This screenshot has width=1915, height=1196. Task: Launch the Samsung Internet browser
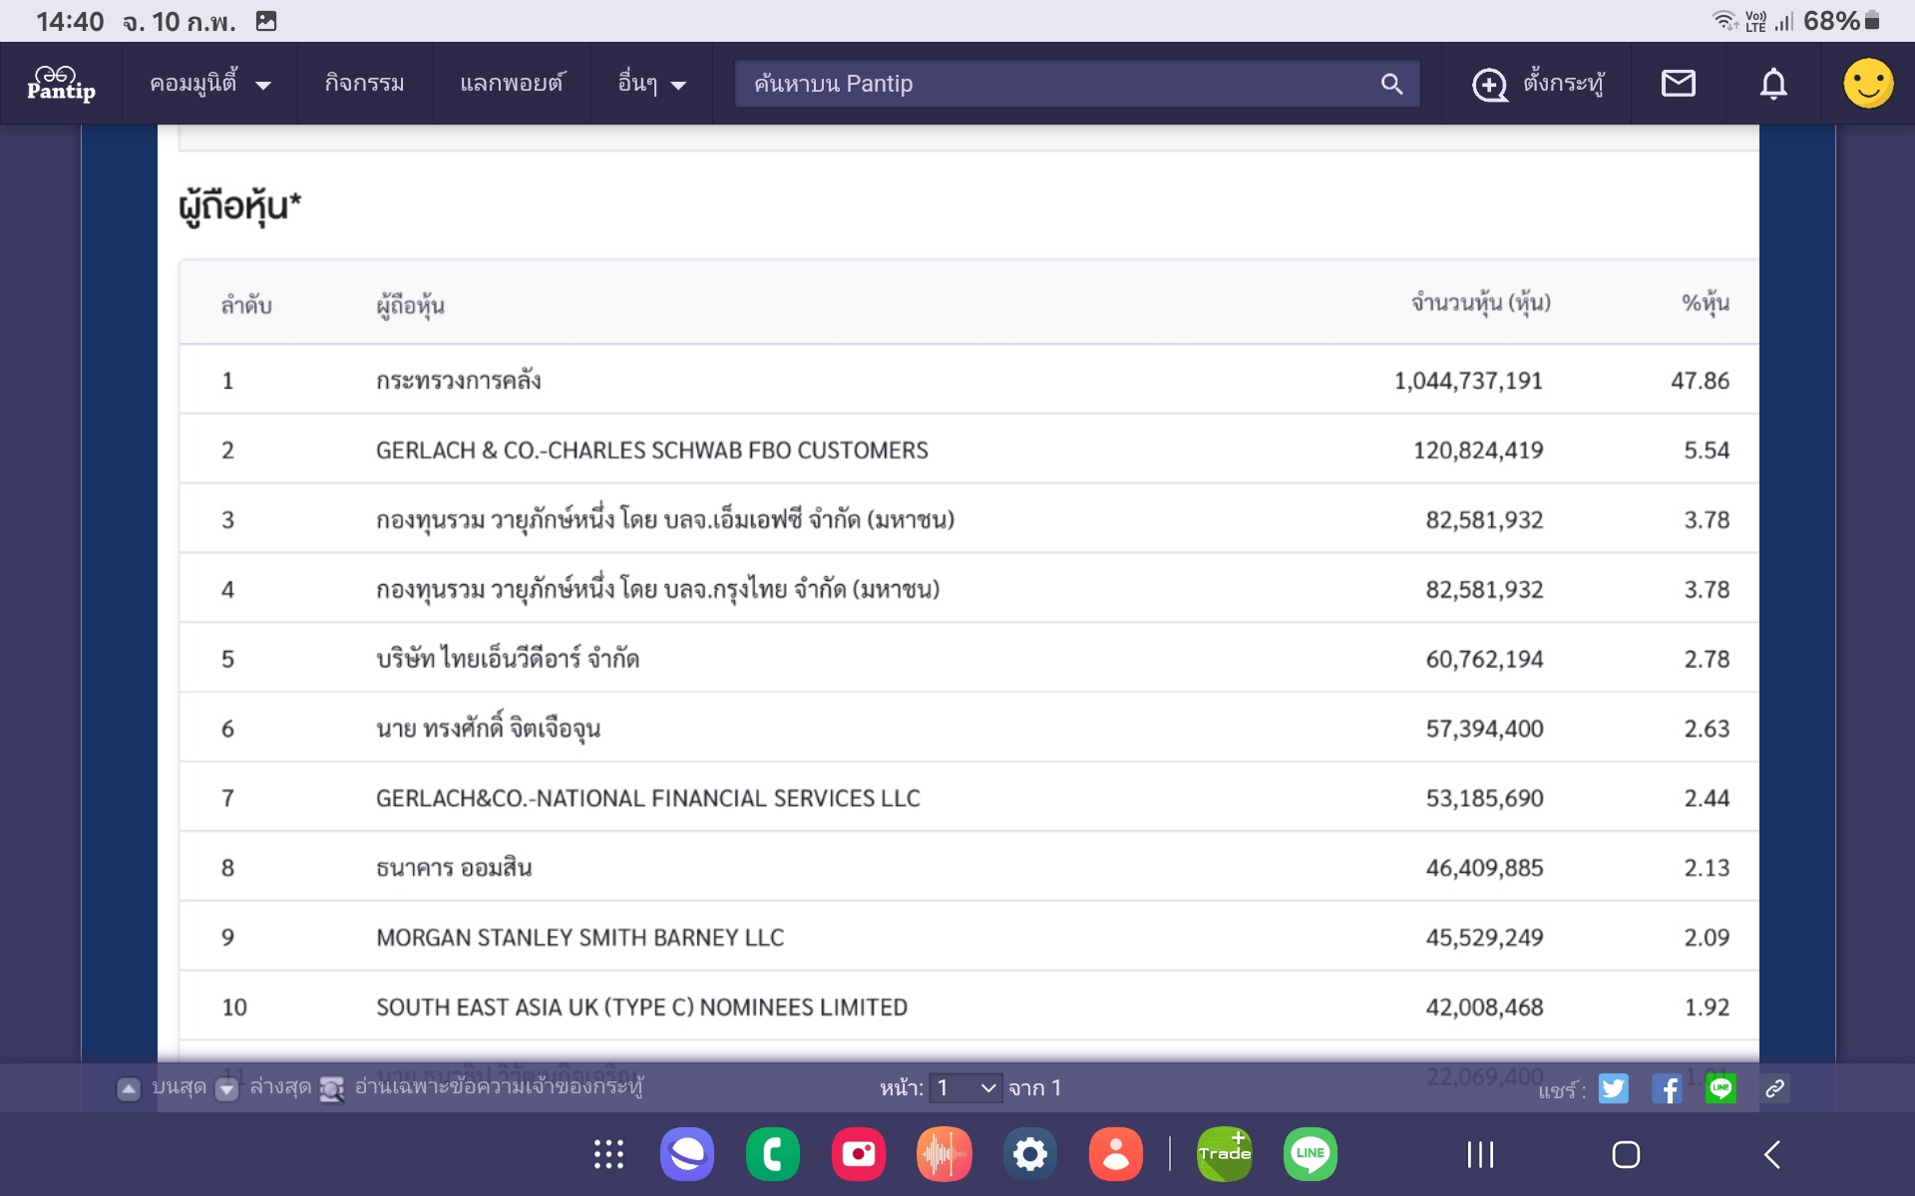click(x=687, y=1154)
